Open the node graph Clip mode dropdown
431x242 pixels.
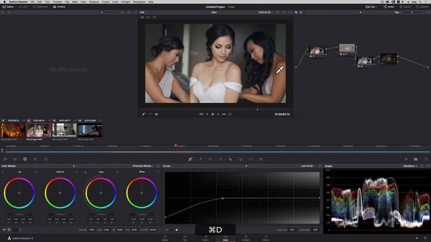[397, 12]
